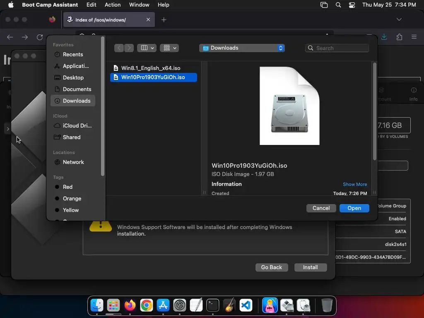Viewport: 424px width, 318px height.
Task: Open Disk Utility from the Dock
Action: 303,305
